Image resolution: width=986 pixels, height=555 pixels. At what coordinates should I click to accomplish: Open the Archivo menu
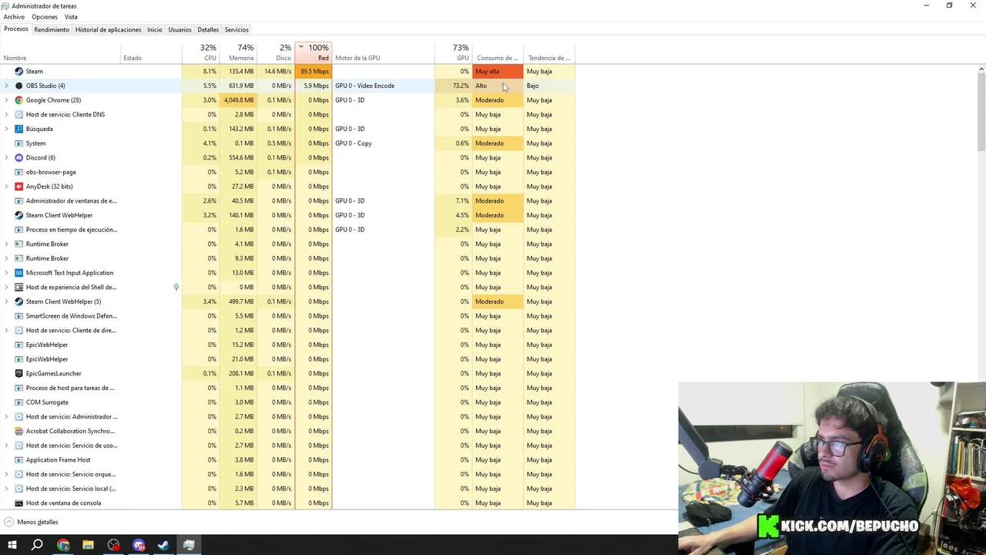[x=14, y=17]
